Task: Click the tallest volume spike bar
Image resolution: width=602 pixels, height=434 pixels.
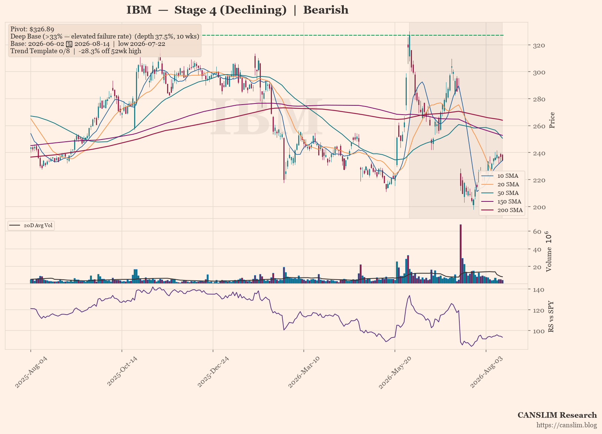Action: coord(460,254)
